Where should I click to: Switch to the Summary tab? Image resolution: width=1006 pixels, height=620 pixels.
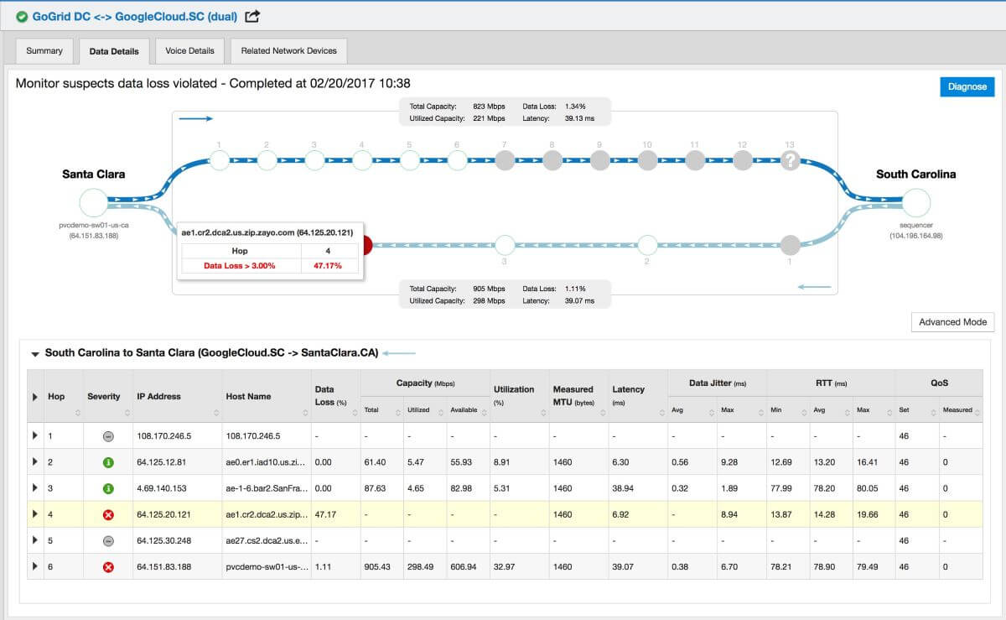(44, 50)
